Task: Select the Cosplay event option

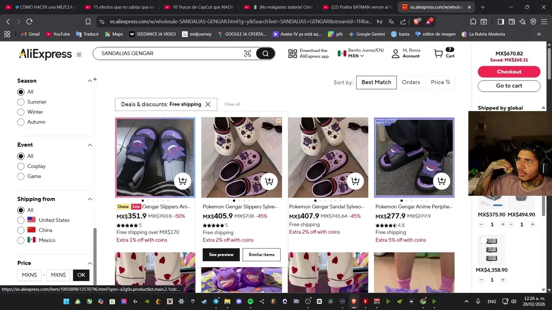Action: pyautogui.click(x=21, y=166)
